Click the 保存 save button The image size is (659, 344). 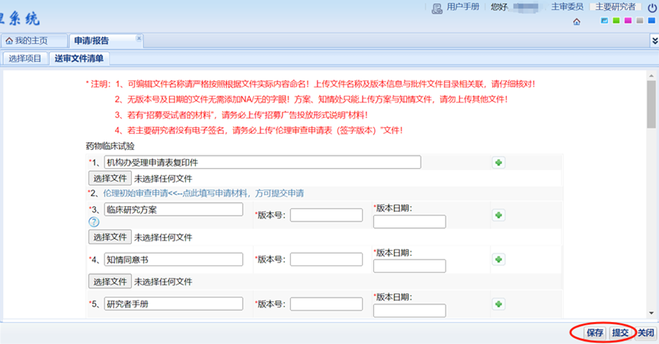point(595,333)
